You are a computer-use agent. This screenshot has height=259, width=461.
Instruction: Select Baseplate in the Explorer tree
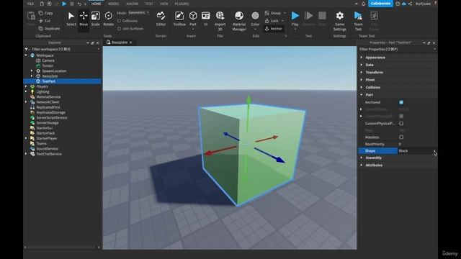click(50, 76)
